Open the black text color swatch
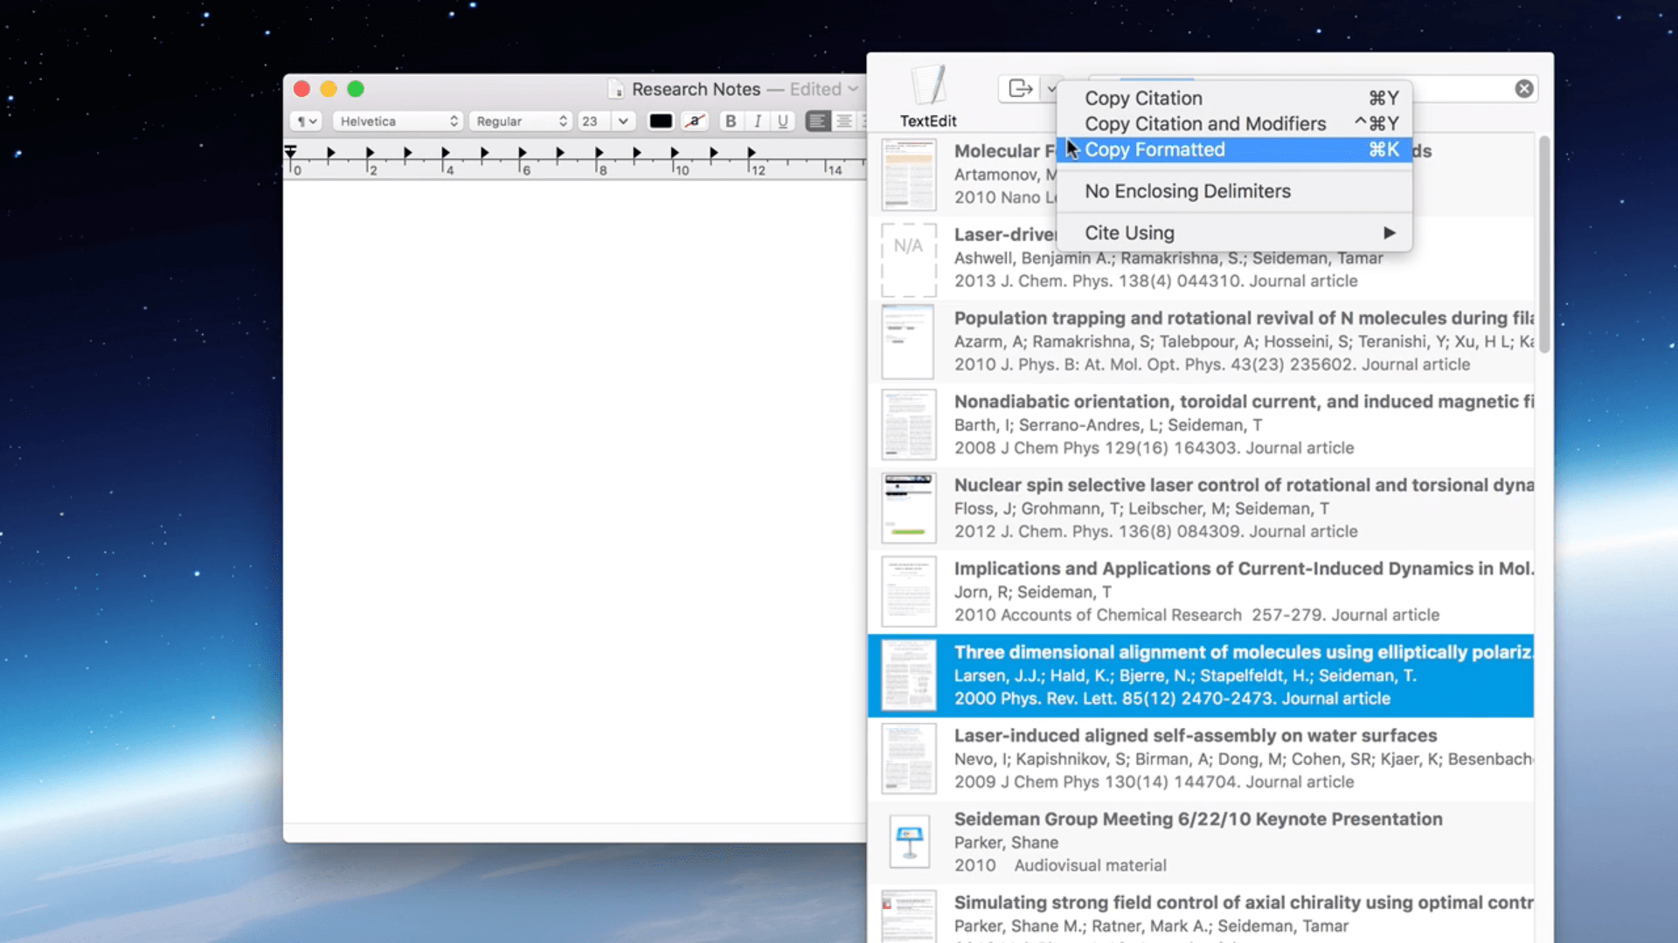 [661, 120]
